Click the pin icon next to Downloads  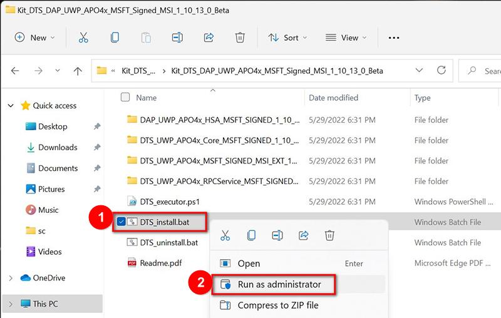point(97,147)
